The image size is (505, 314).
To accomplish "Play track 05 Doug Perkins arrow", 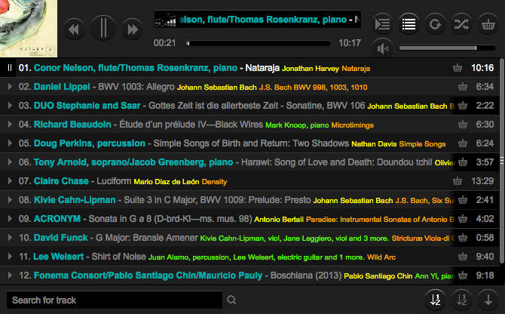I will [10, 143].
